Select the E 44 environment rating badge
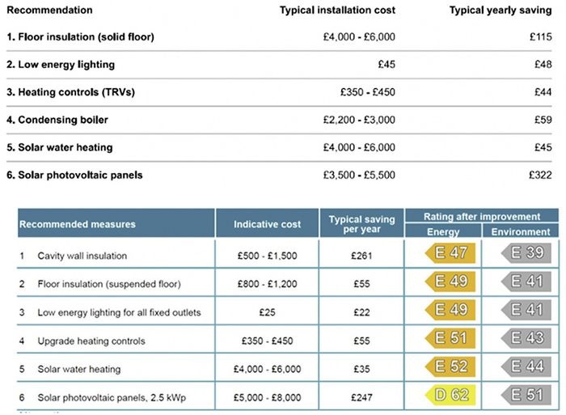The image size is (566, 415). pos(526,366)
